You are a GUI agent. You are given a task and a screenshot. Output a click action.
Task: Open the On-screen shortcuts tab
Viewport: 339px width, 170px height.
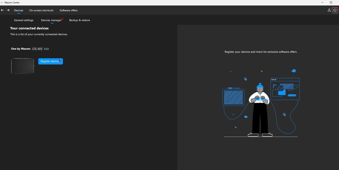41,10
